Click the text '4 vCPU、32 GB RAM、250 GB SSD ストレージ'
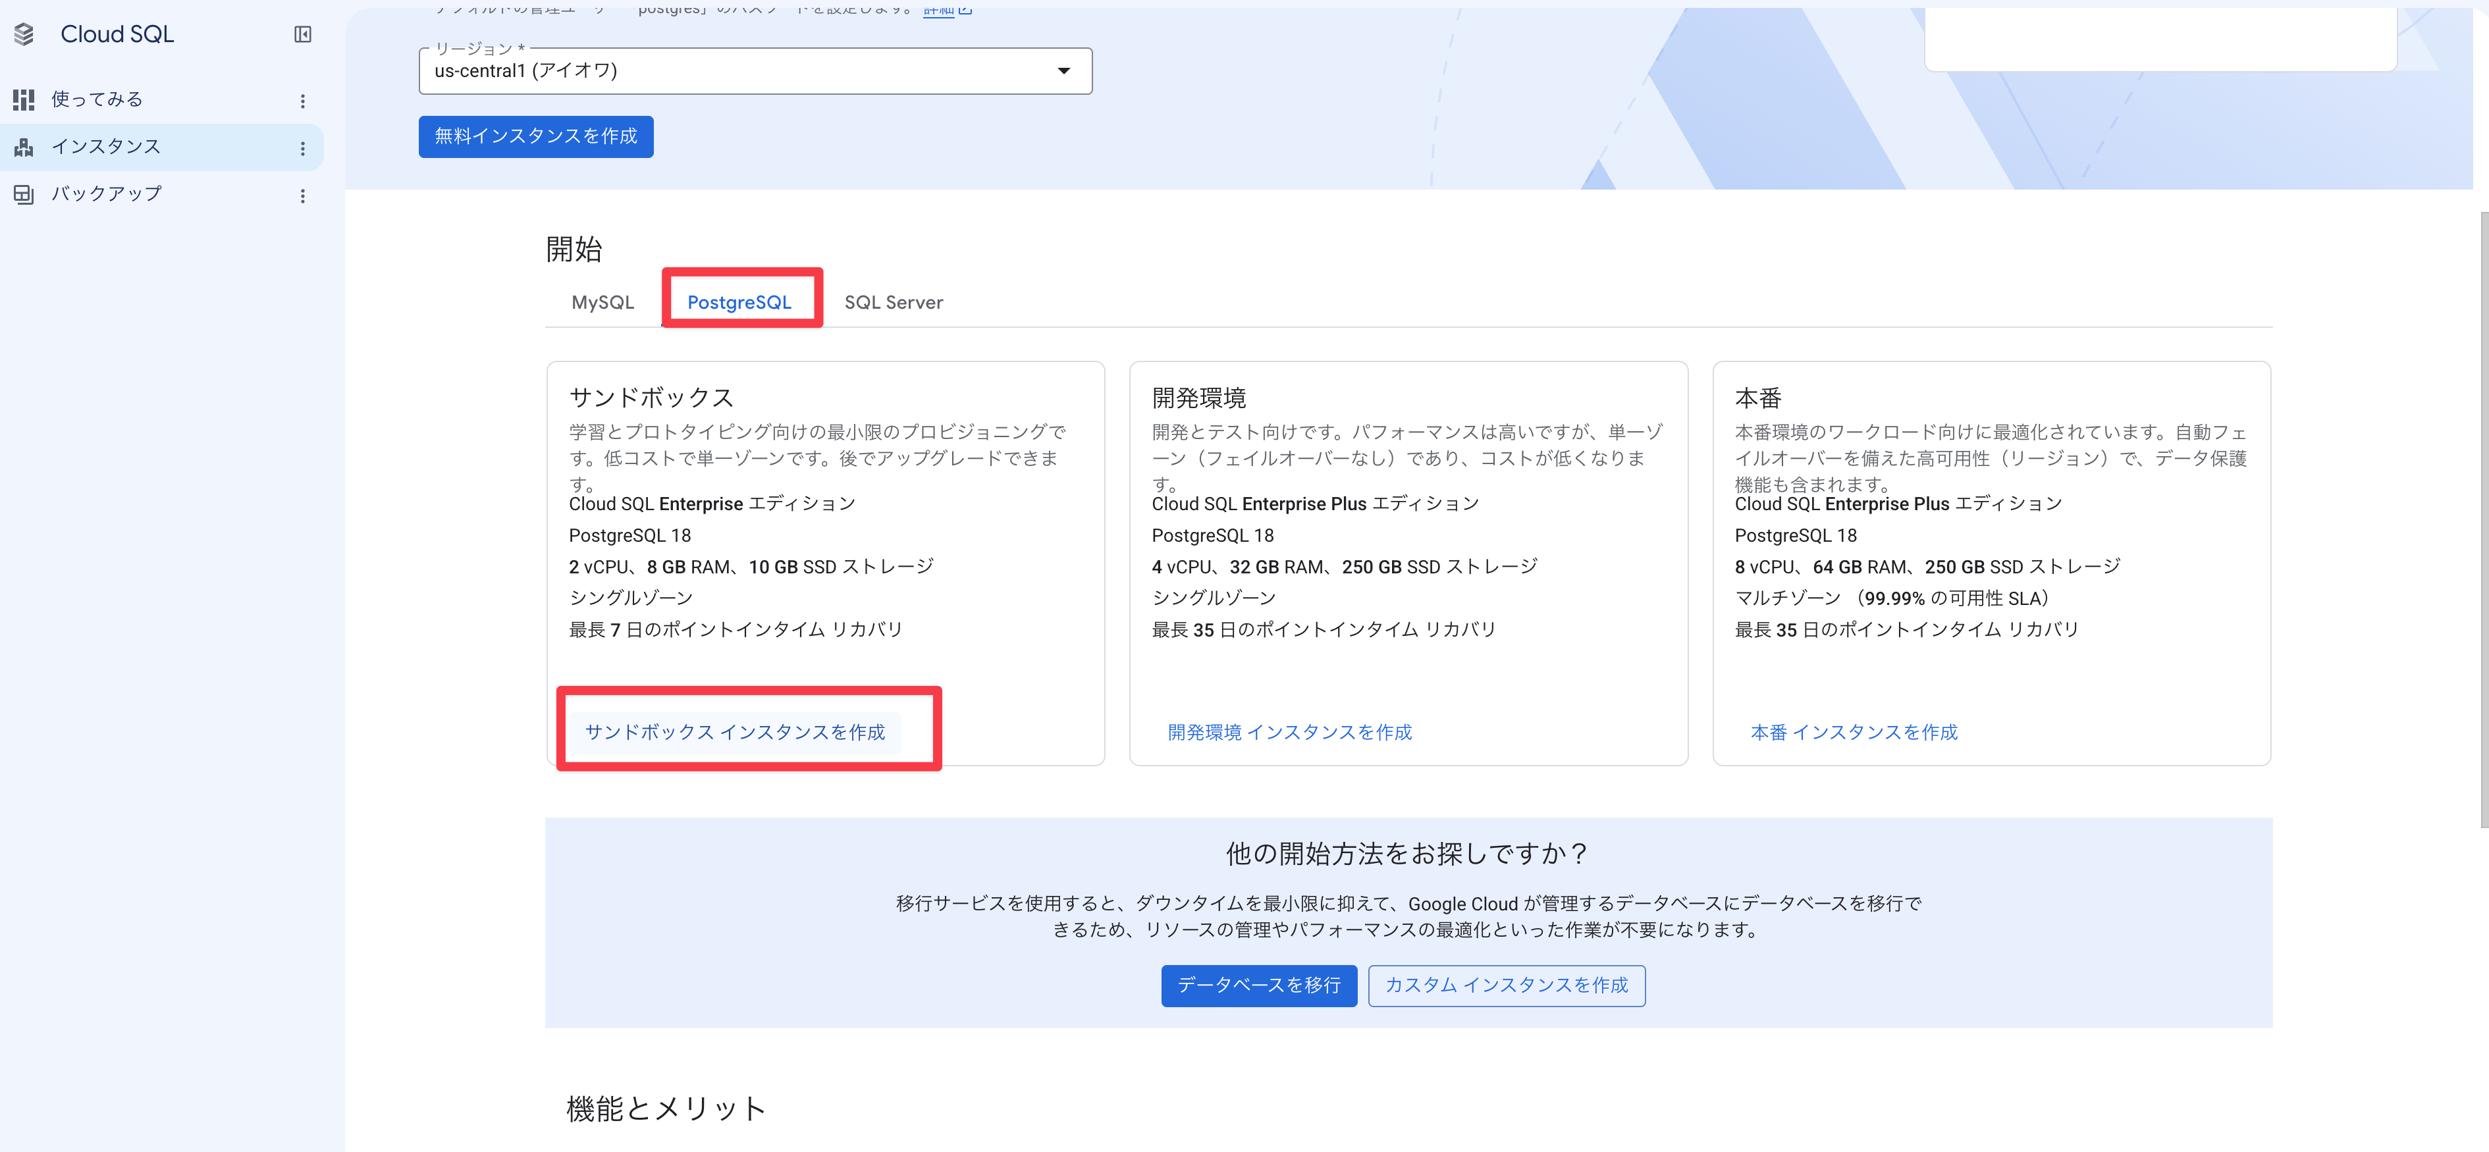The height and width of the screenshot is (1152, 2489). (1345, 567)
